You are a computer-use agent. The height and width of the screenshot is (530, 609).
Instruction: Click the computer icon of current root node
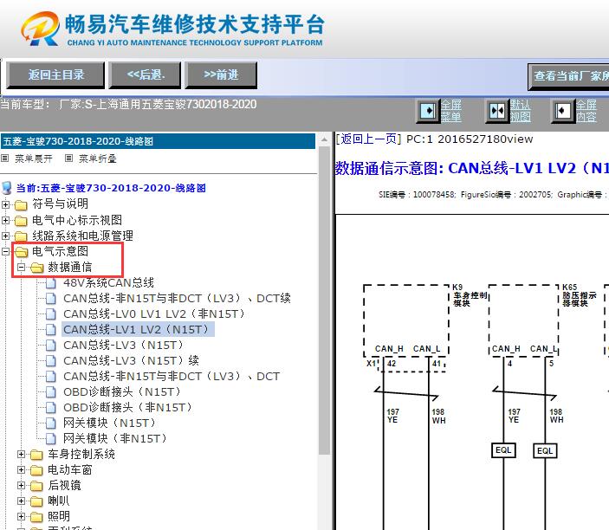pyautogui.click(x=7, y=188)
